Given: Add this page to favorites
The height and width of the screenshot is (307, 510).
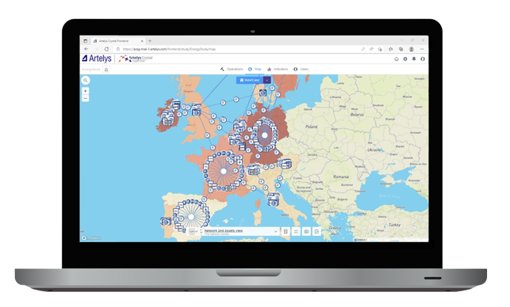Looking at the screenshot, I should 380,49.
